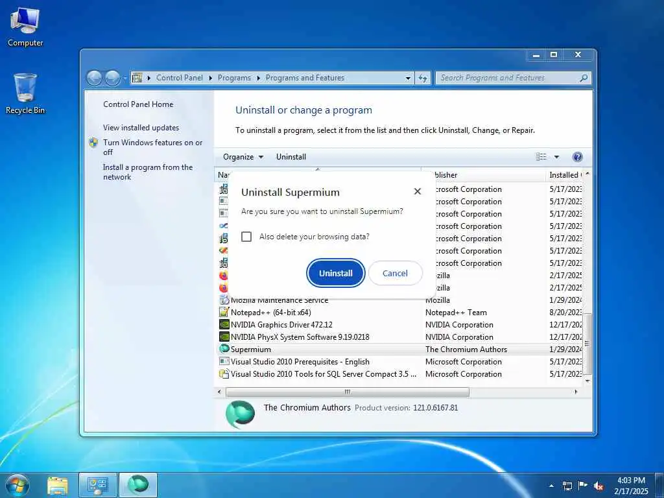Viewport: 664px width, 498px height.
Task: Select Computer desktop icon
Action: (x=25, y=27)
